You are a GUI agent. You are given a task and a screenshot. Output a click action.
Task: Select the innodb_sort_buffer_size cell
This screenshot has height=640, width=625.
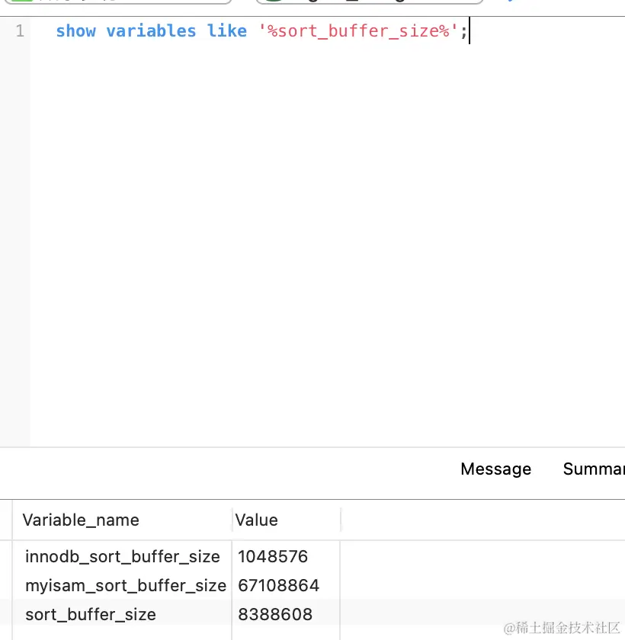tap(122, 557)
